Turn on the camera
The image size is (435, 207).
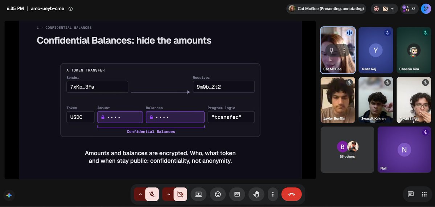pyautogui.click(x=180, y=195)
